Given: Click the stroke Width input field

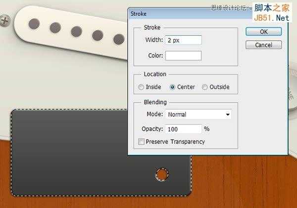Looking at the screenshot, I should (x=183, y=40).
